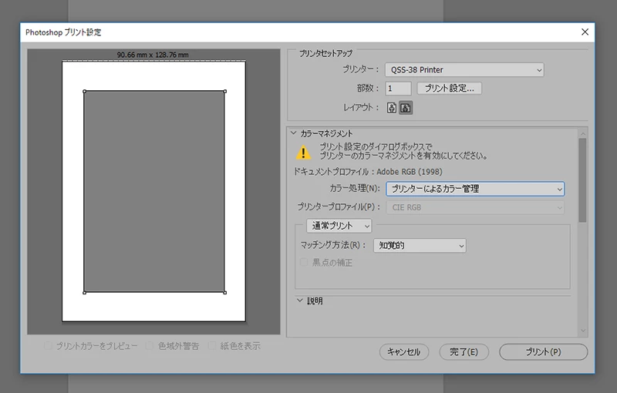
Task: Click the キャンセル button
Action: tap(404, 351)
